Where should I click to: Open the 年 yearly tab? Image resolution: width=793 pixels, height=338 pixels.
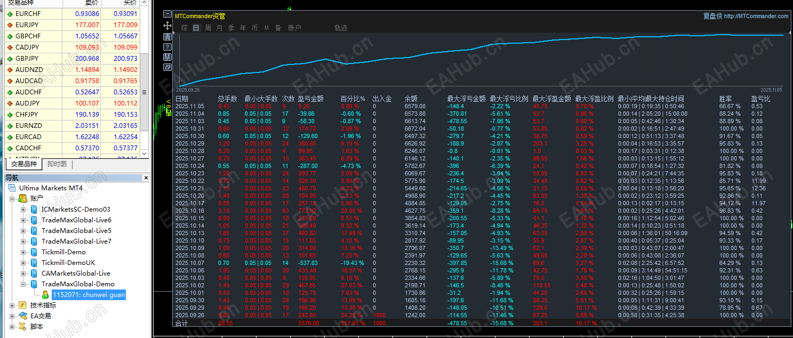pyautogui.click(x=243, y=28)
